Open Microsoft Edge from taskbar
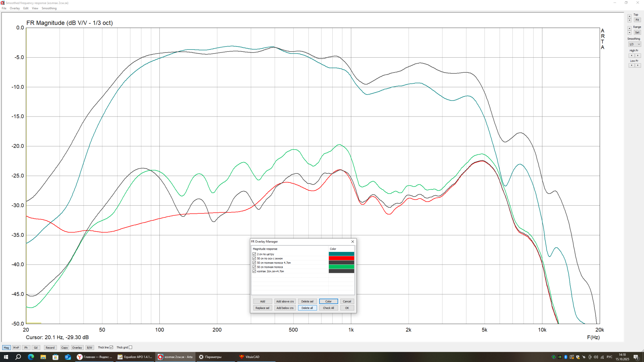The height and width of the screenshot is (362, 644). pos(31,357)
